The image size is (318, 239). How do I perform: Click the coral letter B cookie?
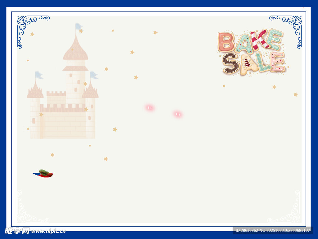(226, 42)
